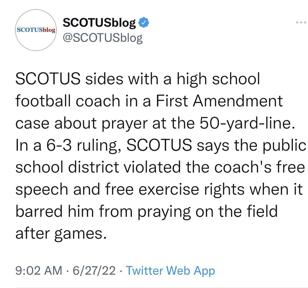Viewport: 308px width, 288px height.
Task: Click the Twitter Web App source link
Action: coord(170,271)
